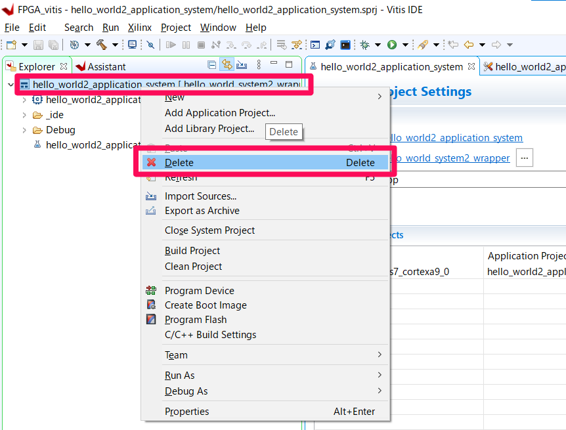Choose Add Library Project from context menu

209,129
